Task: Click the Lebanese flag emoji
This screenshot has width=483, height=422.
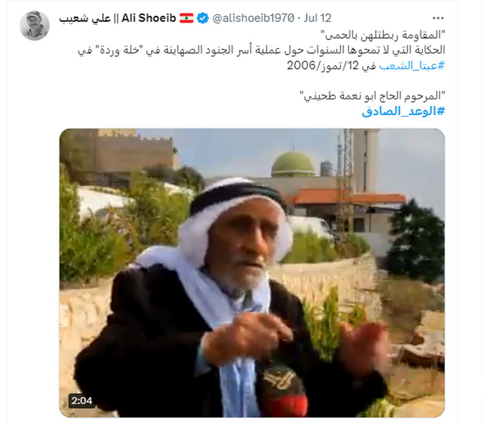Action: pos(186,18)
